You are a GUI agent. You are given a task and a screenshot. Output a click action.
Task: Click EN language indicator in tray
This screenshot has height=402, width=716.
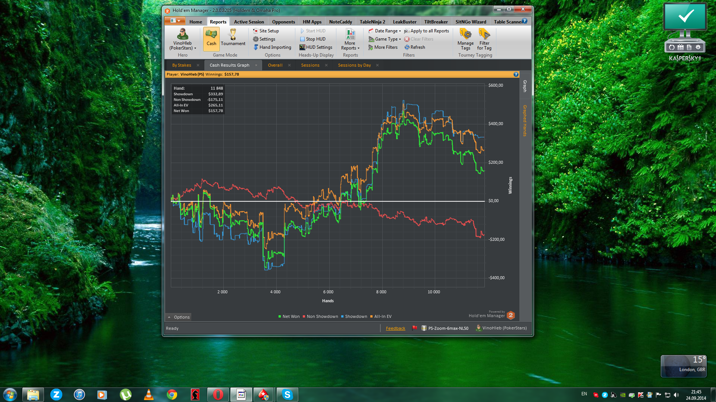click(584, 394)
